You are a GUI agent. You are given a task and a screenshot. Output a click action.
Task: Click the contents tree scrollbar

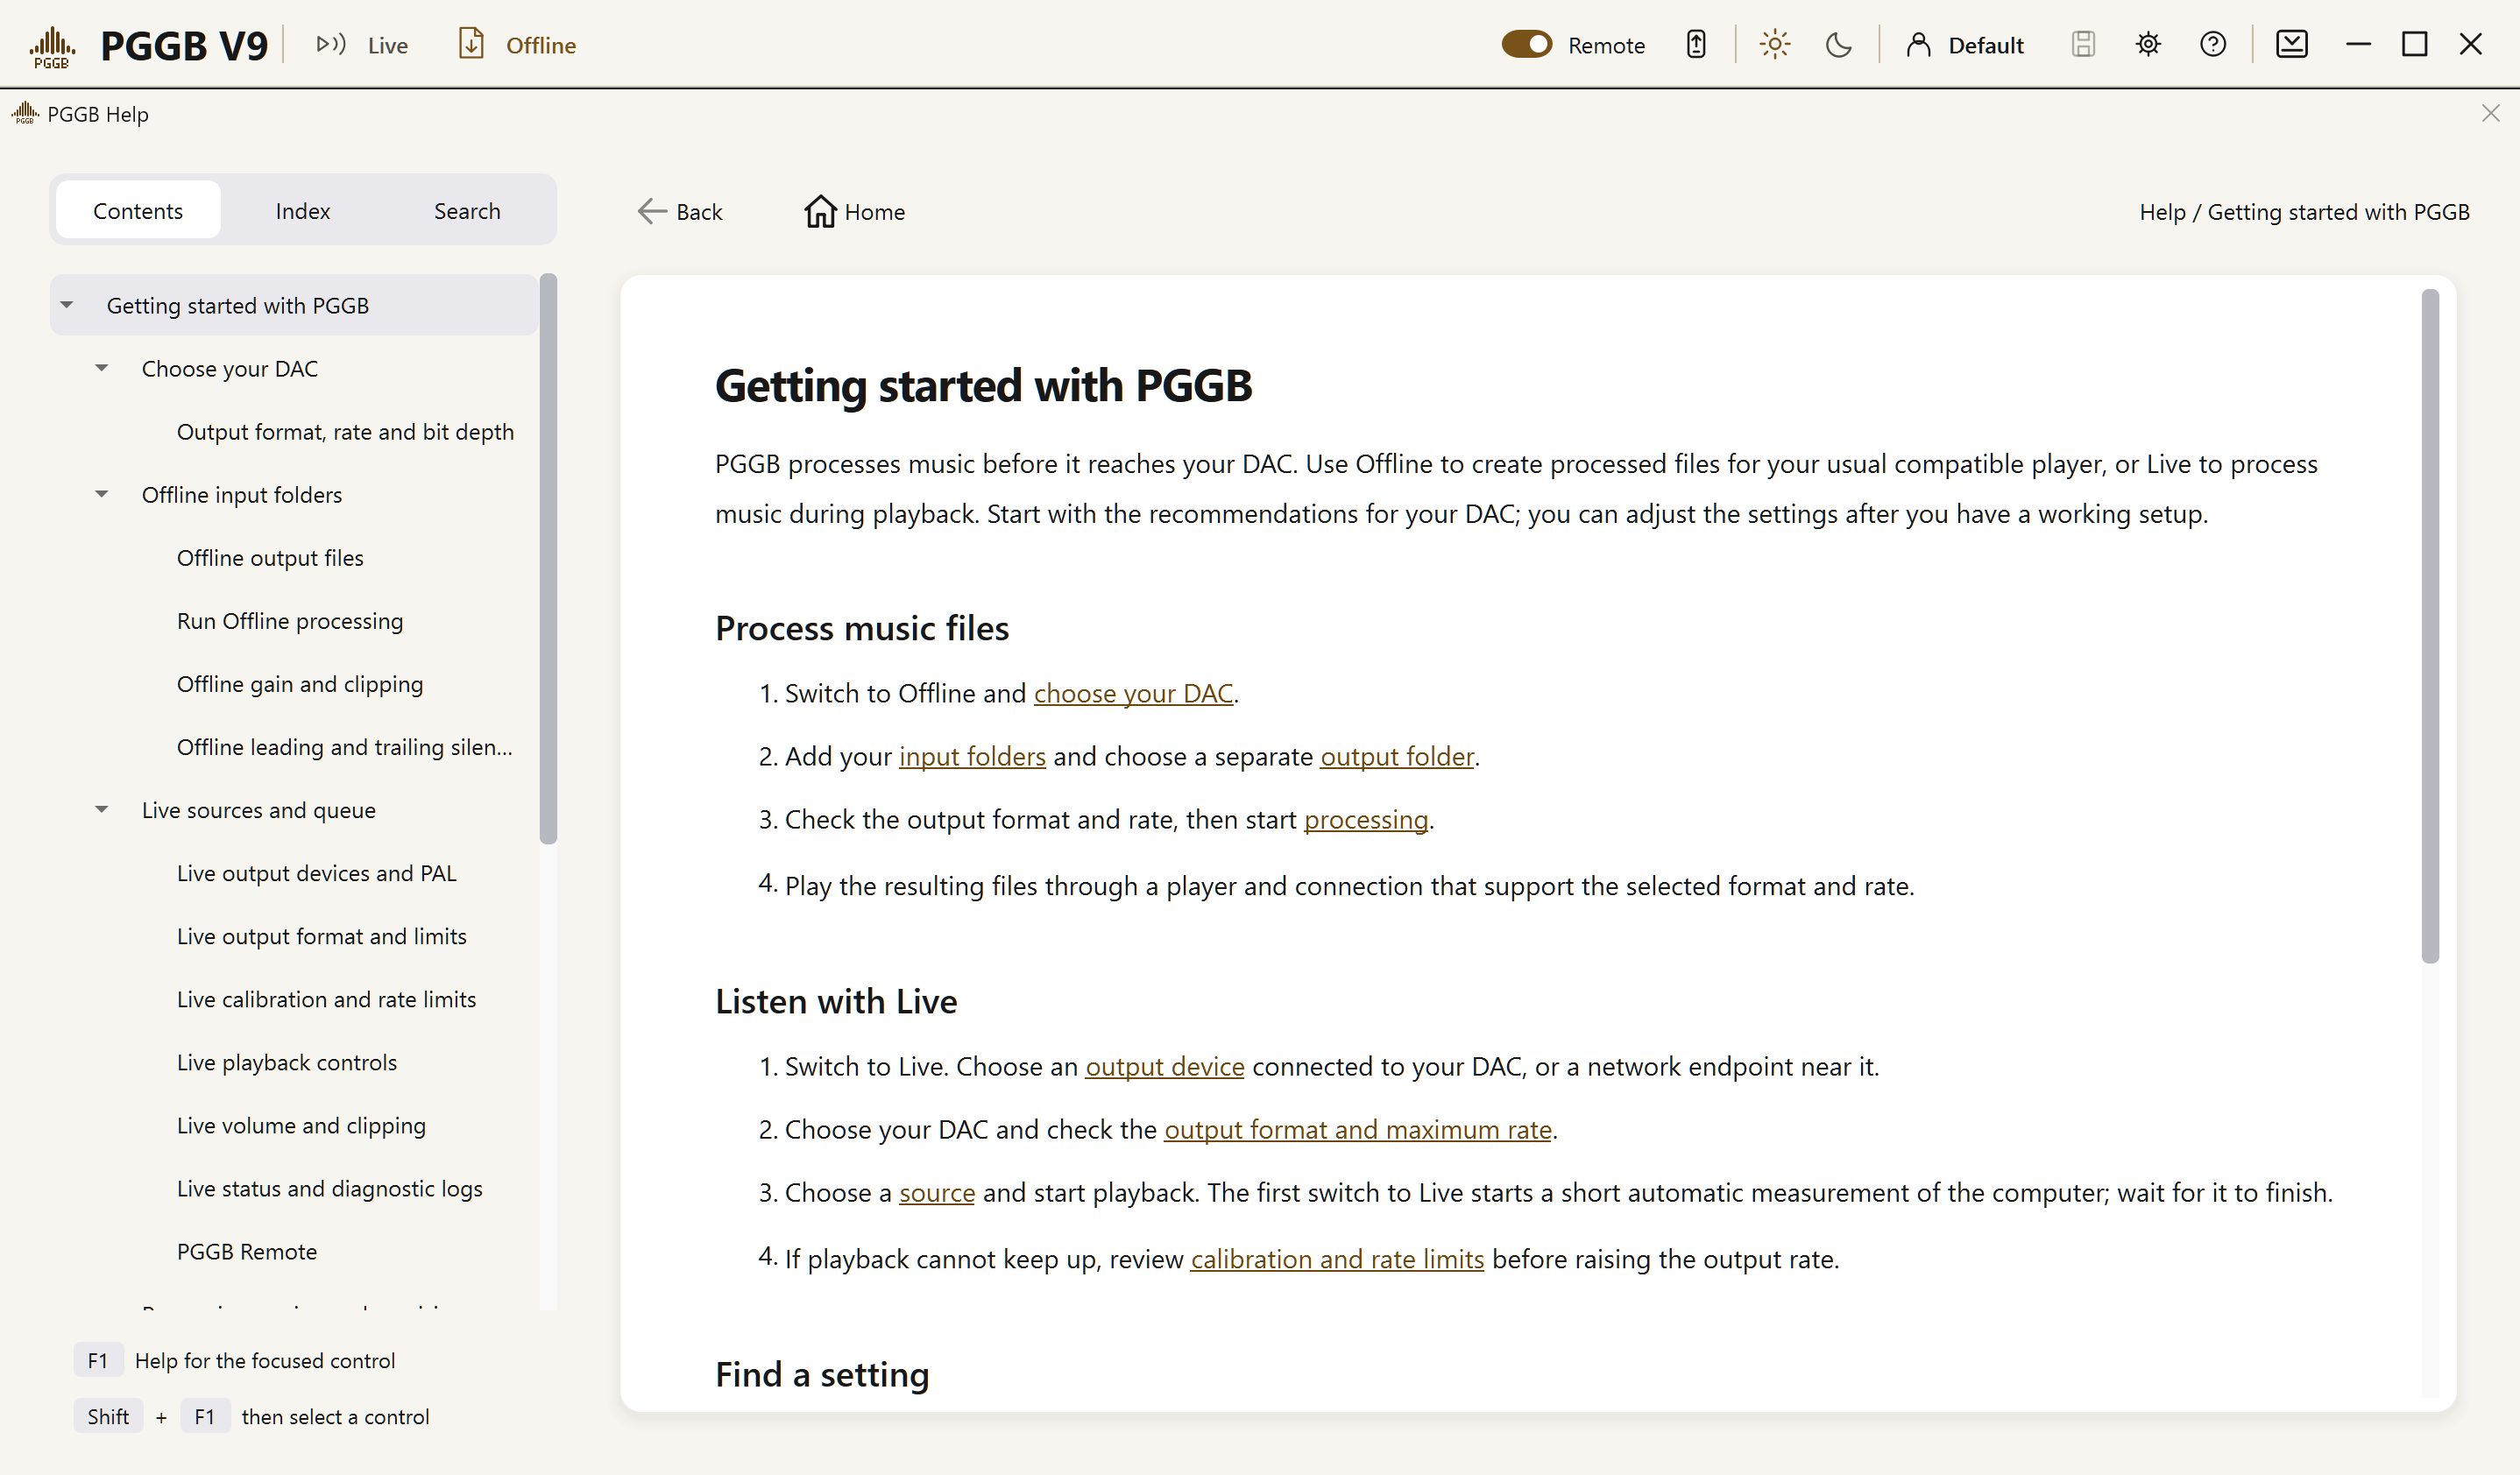pos(548,560)
